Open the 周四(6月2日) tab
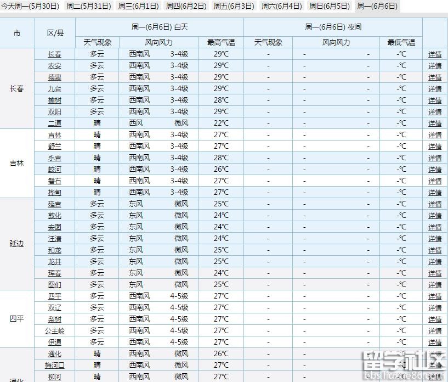Screen dimensions: 448x382 186,6
